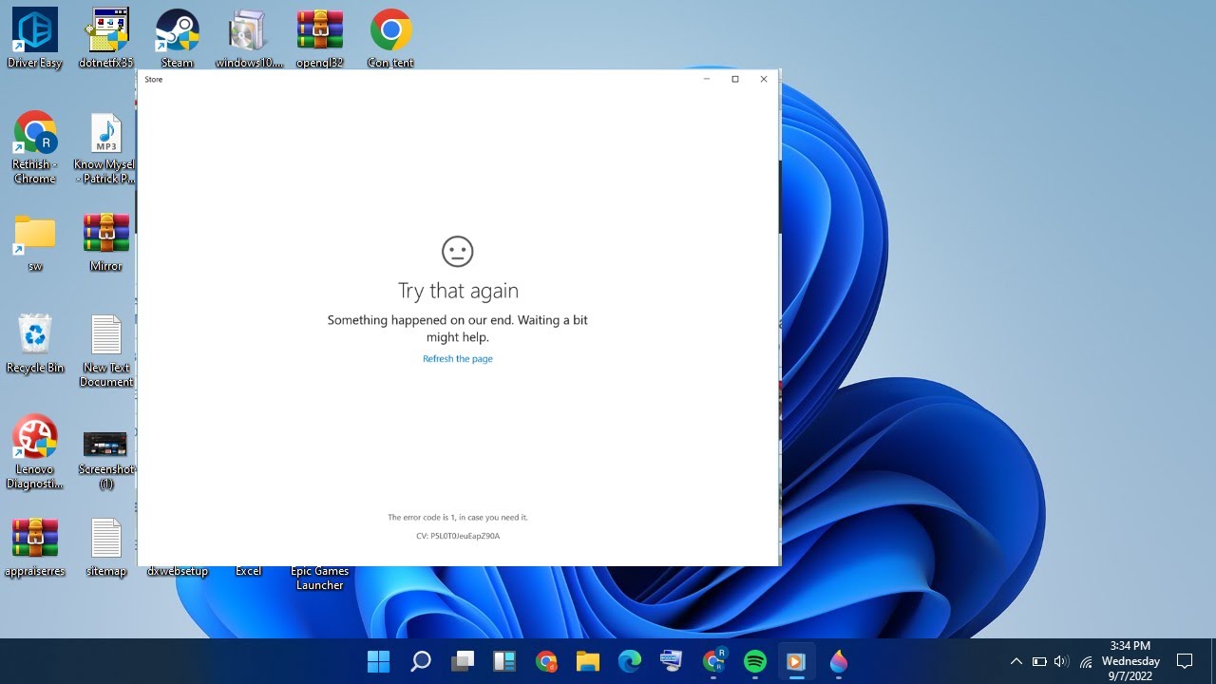The height and width of the screenshot is (684, 1216).
Task: Switch to the active media player taskbar app
Action: [x=797, y=661]
